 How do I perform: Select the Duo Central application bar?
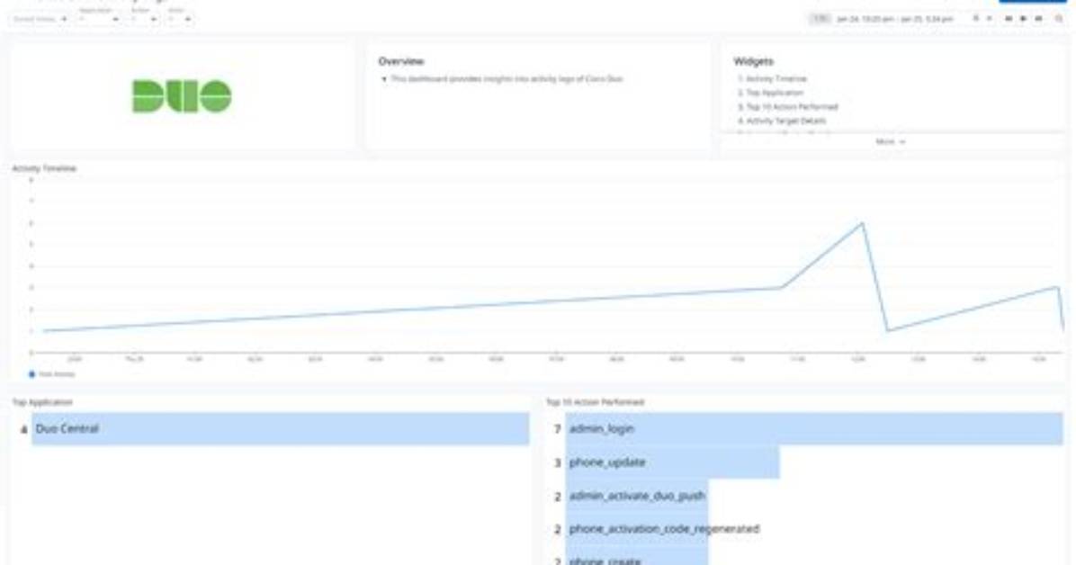click(x=280, y=429)
